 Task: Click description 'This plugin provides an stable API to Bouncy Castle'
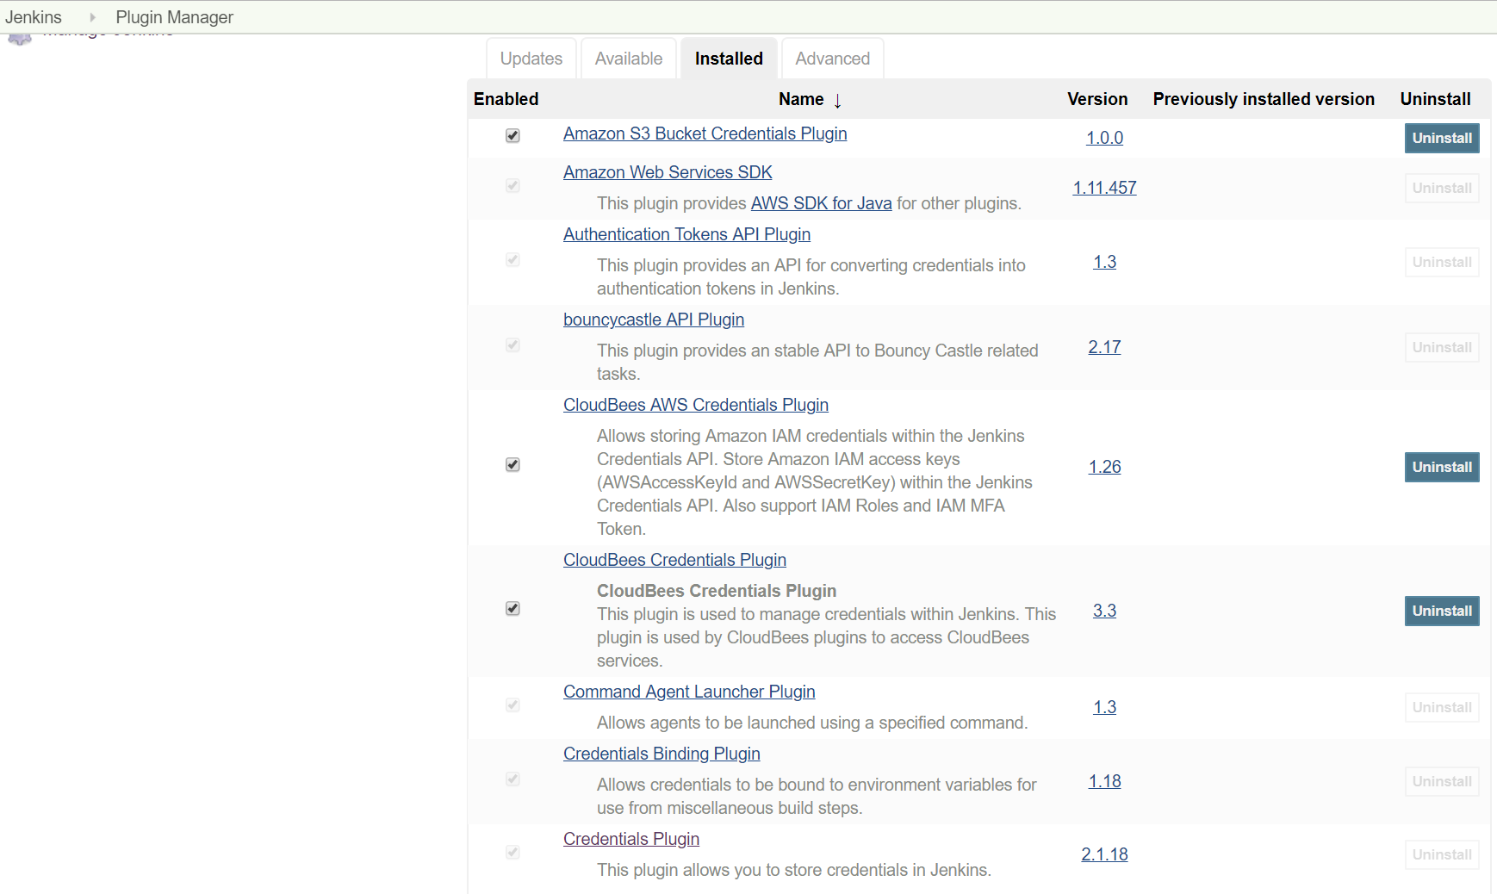[x=817, y=362]
